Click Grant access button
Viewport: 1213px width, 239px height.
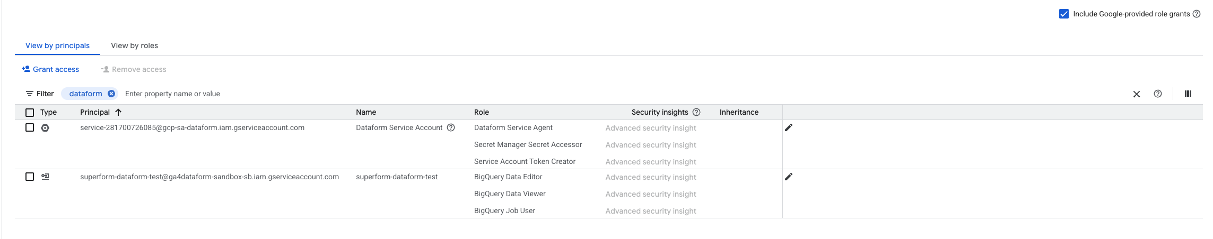[50, 69]
